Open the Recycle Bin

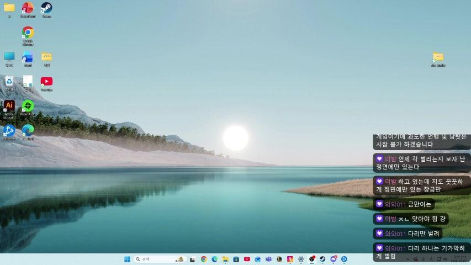point(9,82)
